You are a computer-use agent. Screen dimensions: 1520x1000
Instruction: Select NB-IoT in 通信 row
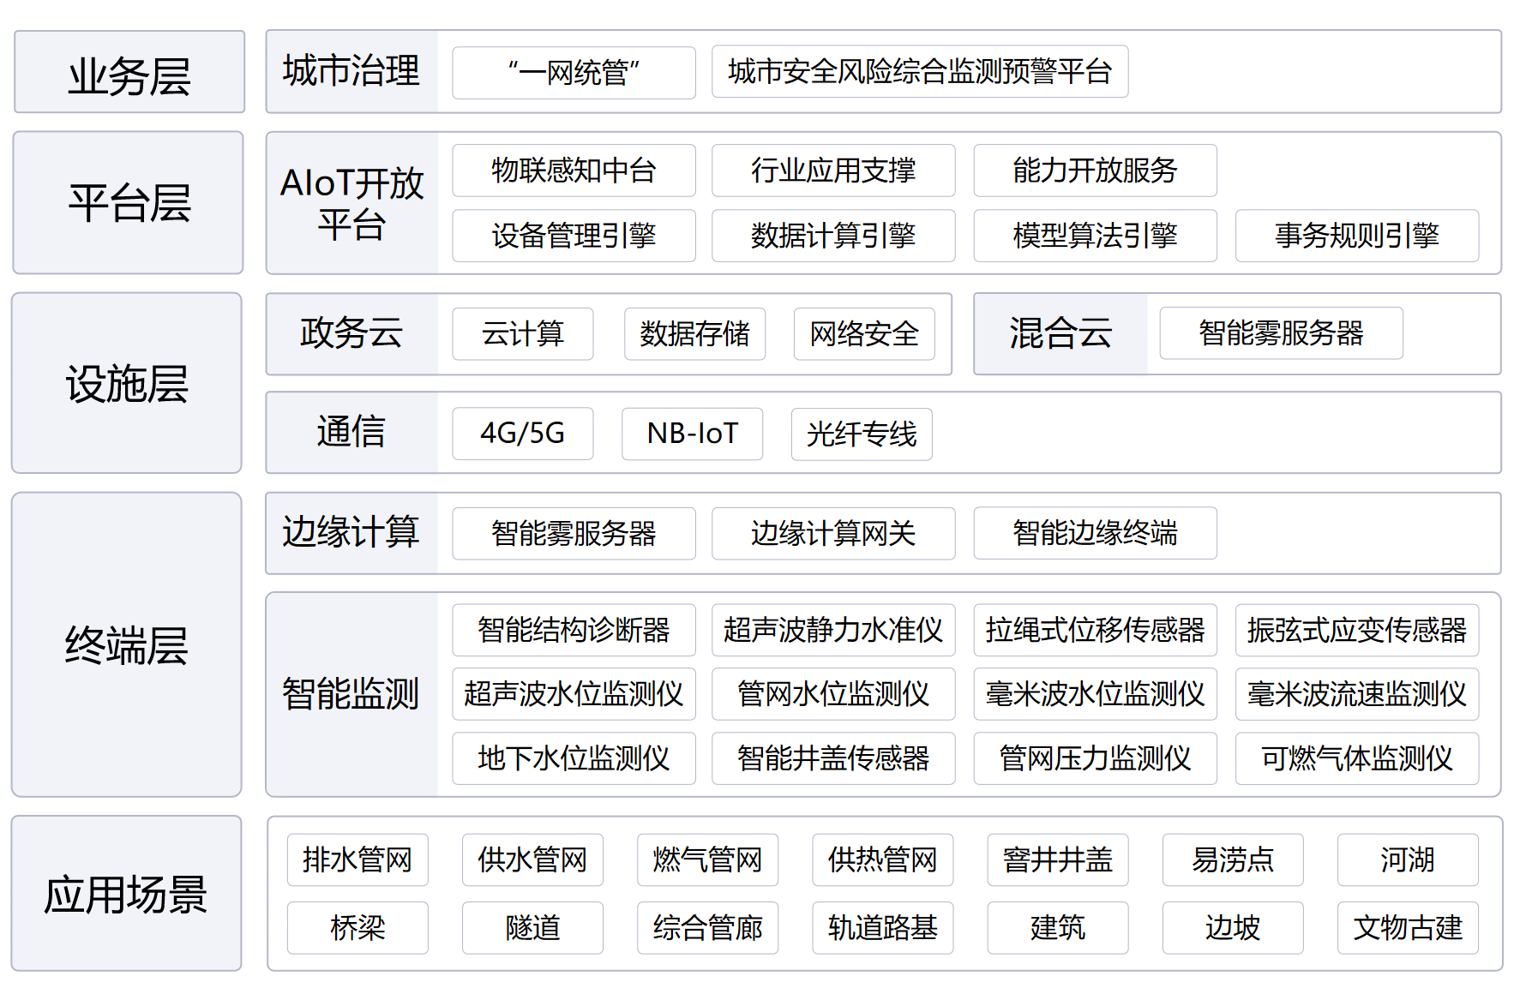coord(691,434)
